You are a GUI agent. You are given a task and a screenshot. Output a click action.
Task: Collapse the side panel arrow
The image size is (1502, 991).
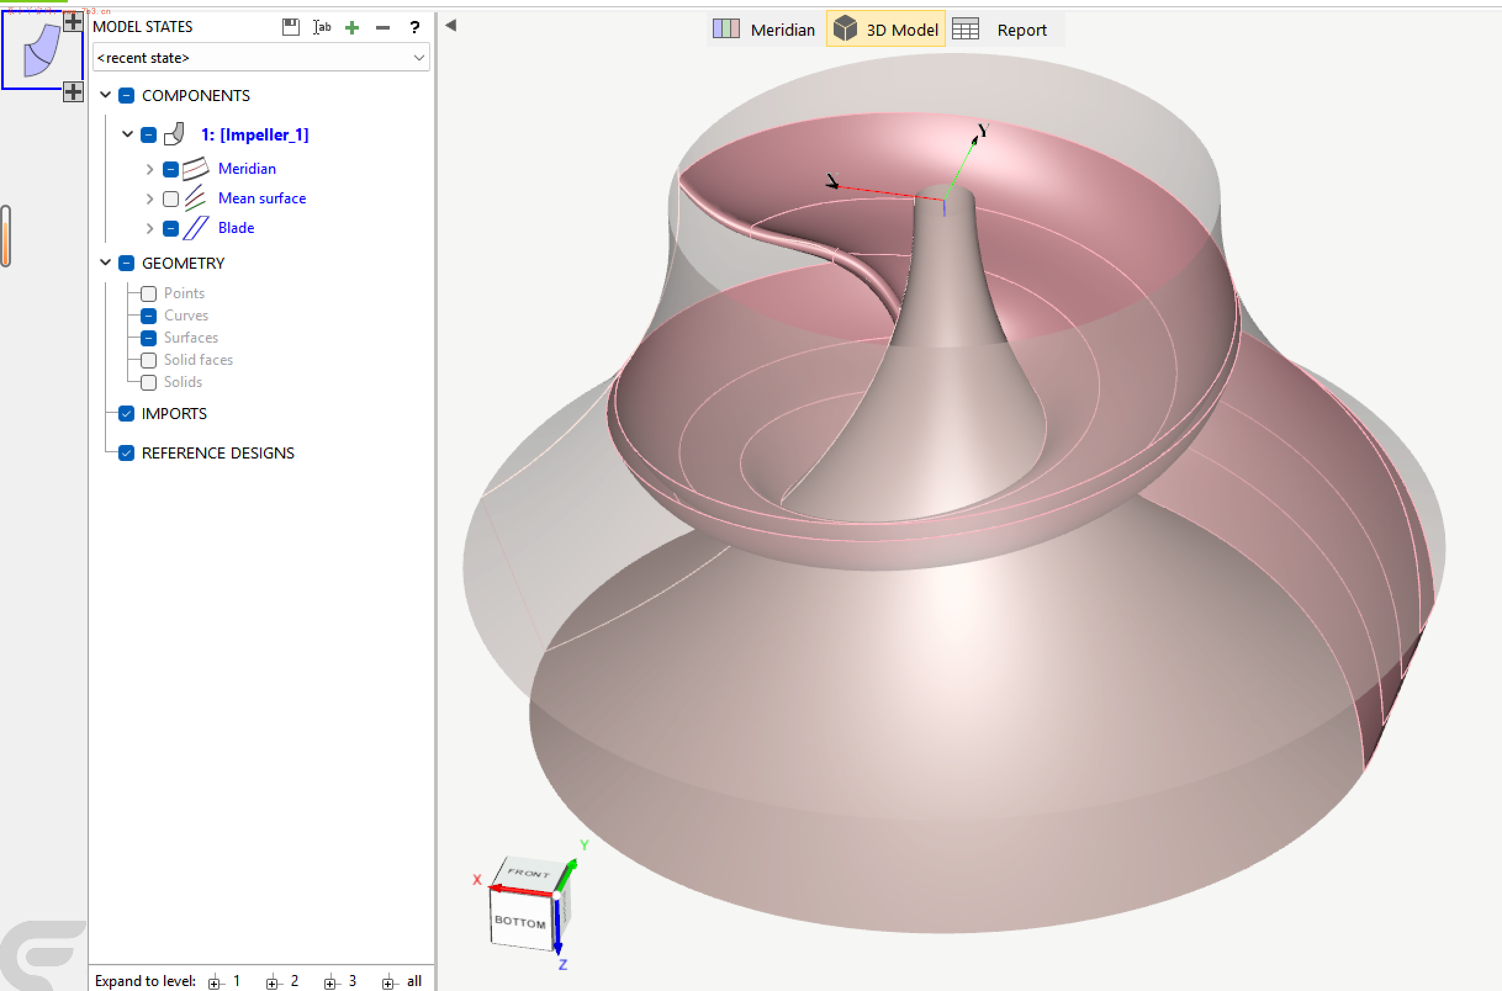pos(451,25)
